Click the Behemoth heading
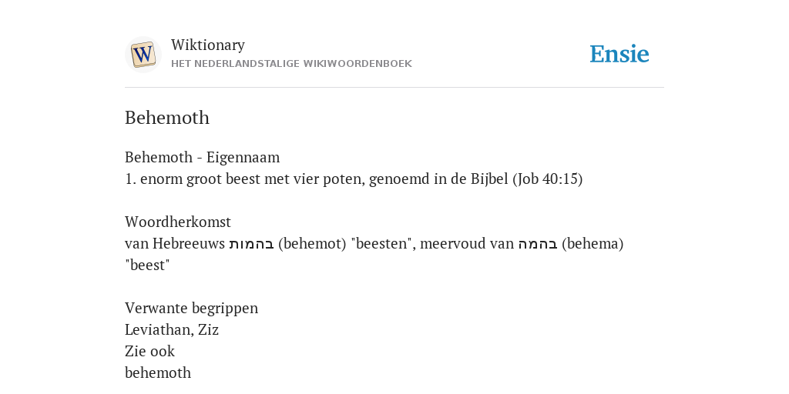This screenshot has height=394, width=789. (x=167, y=118)
